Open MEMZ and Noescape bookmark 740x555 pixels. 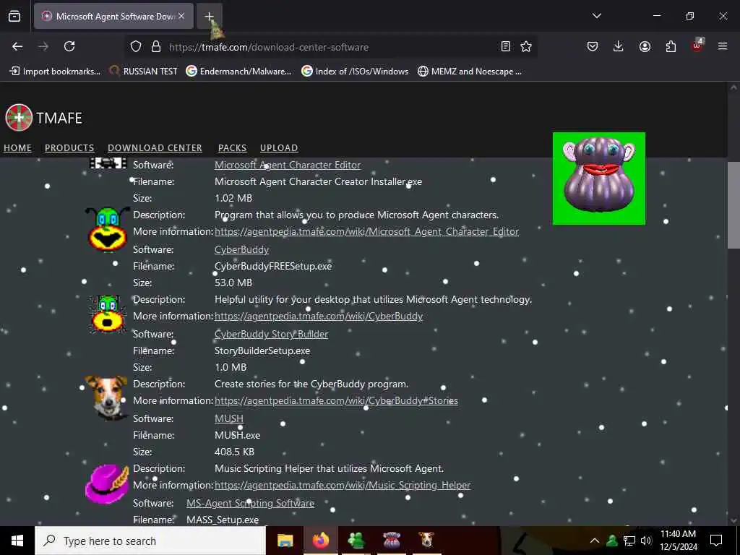pos(470,72)
